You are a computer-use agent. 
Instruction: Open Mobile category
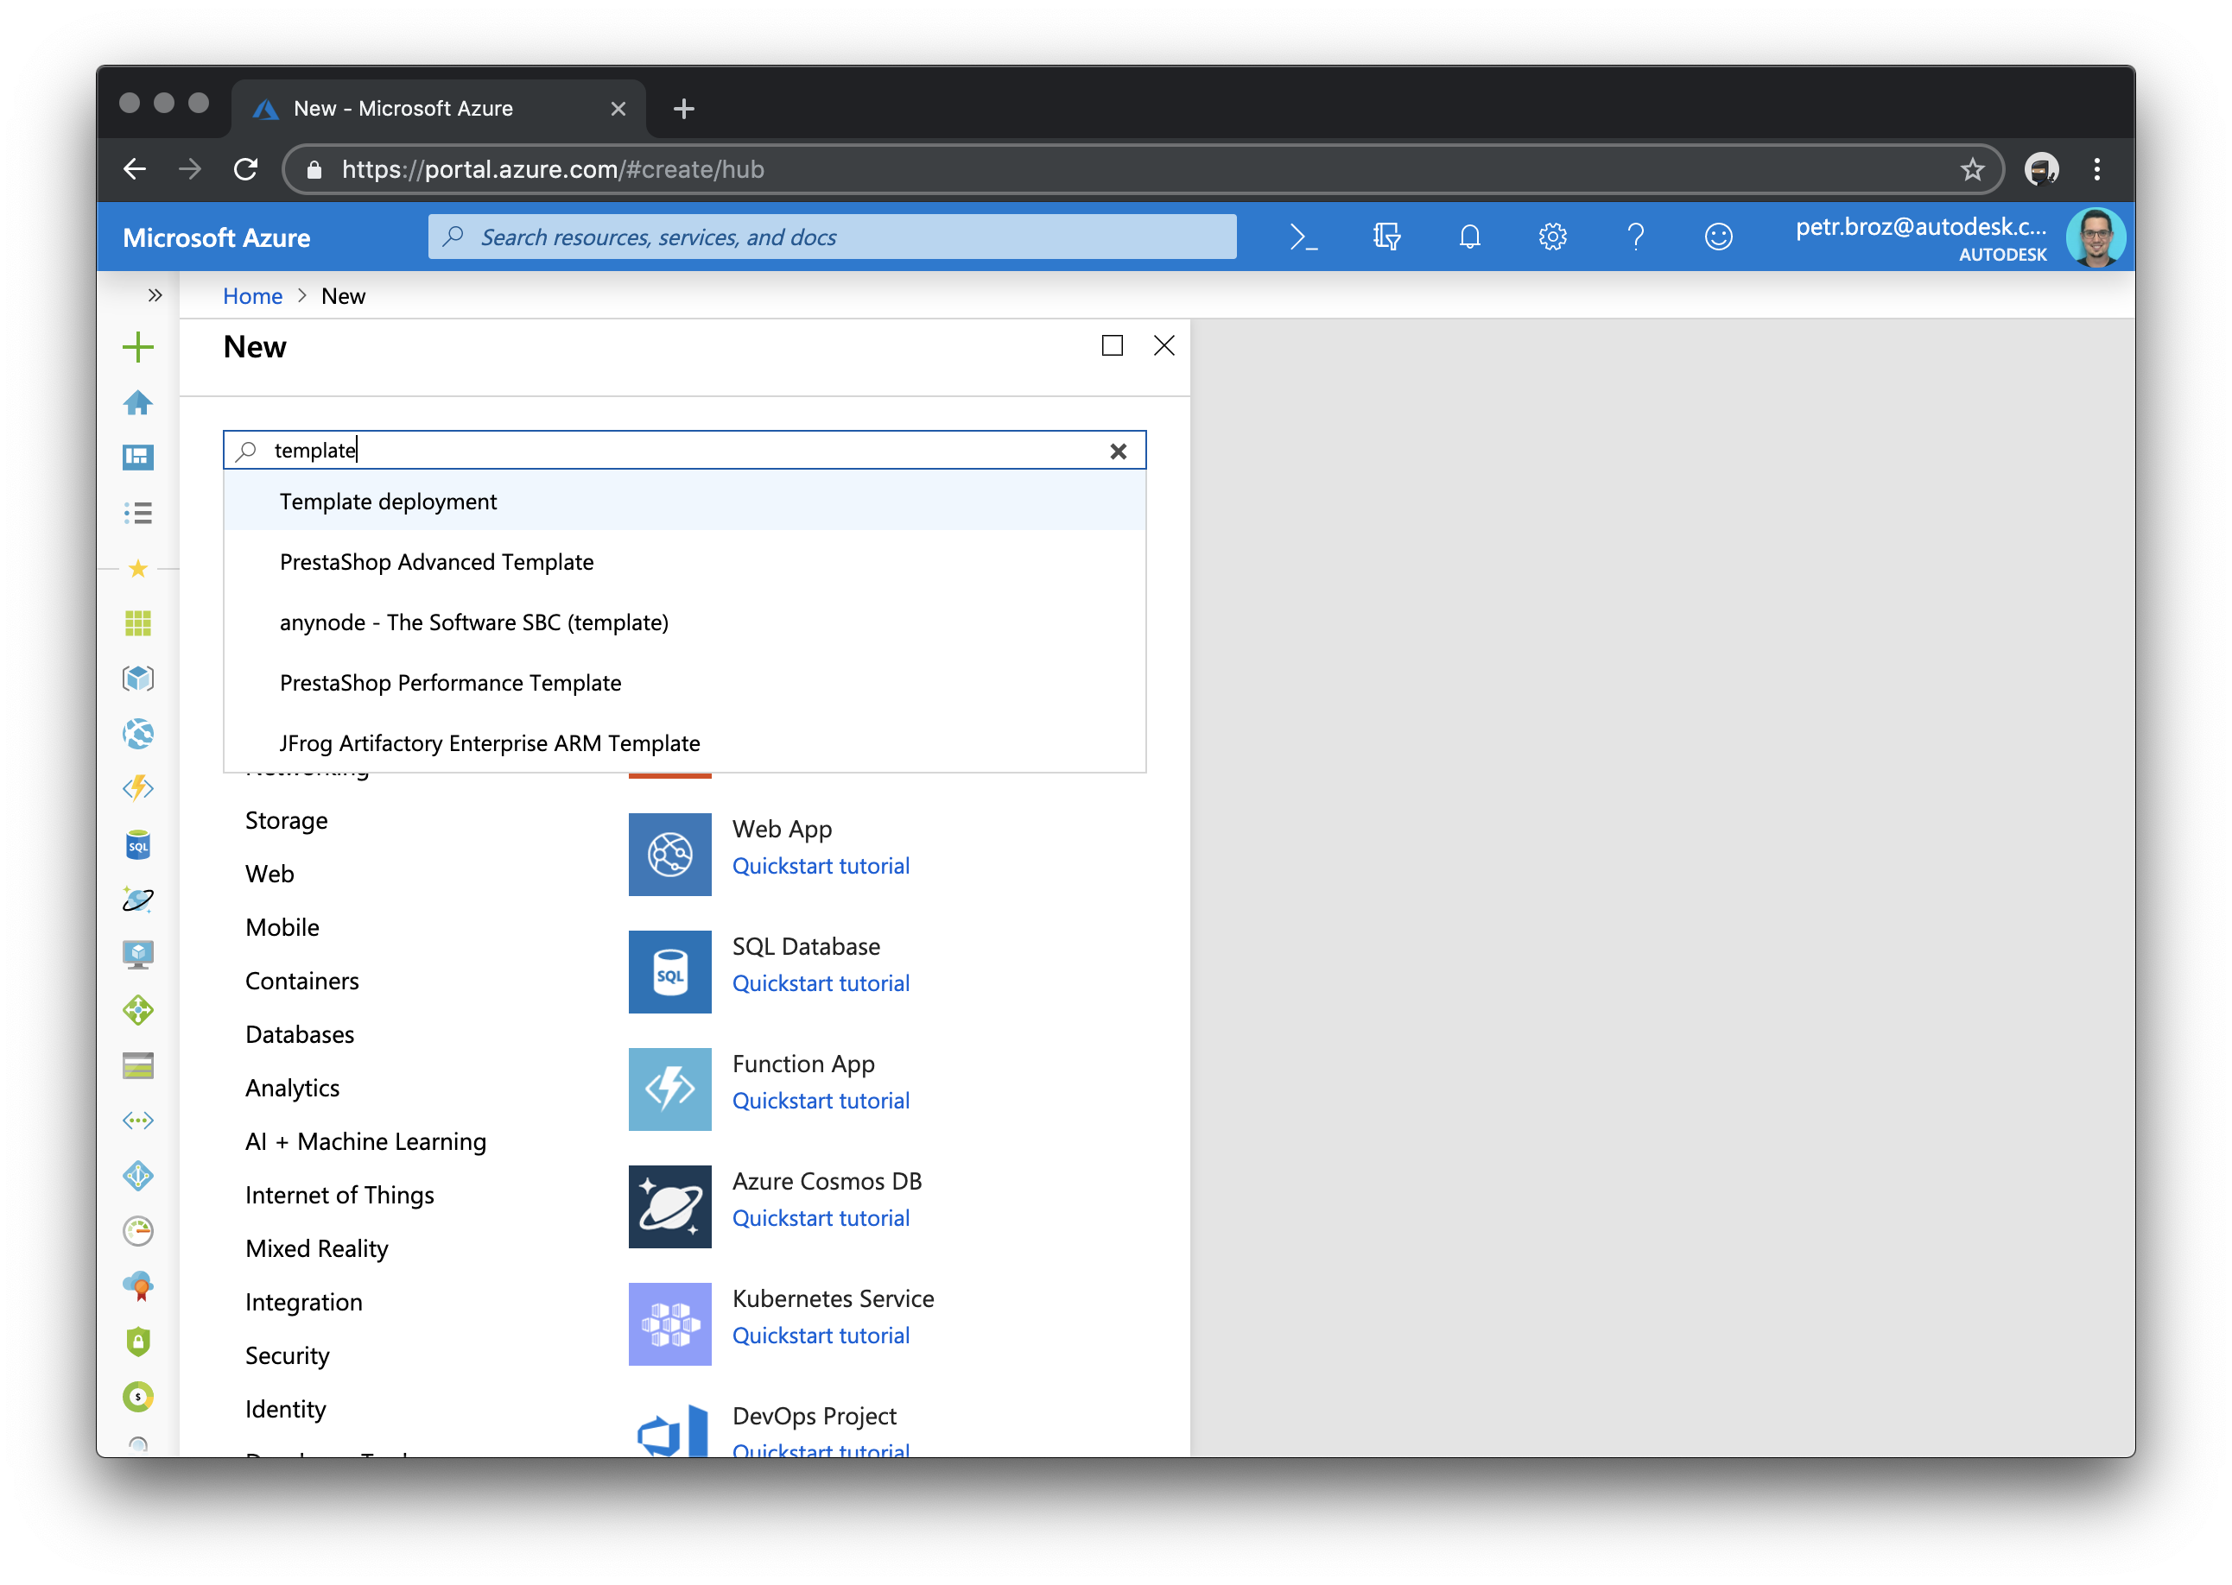coord(282,928)
